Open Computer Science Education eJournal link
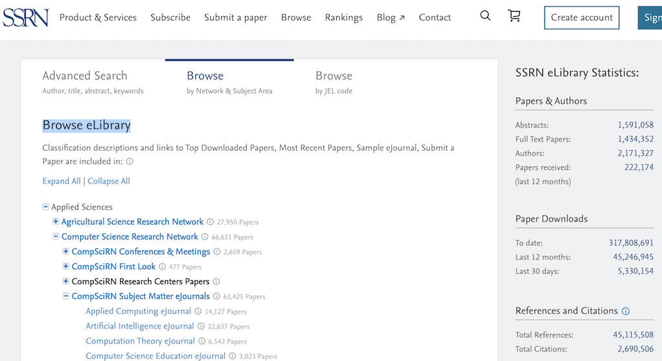This screenshot has height=361, width=662. [x=155, y=356]
